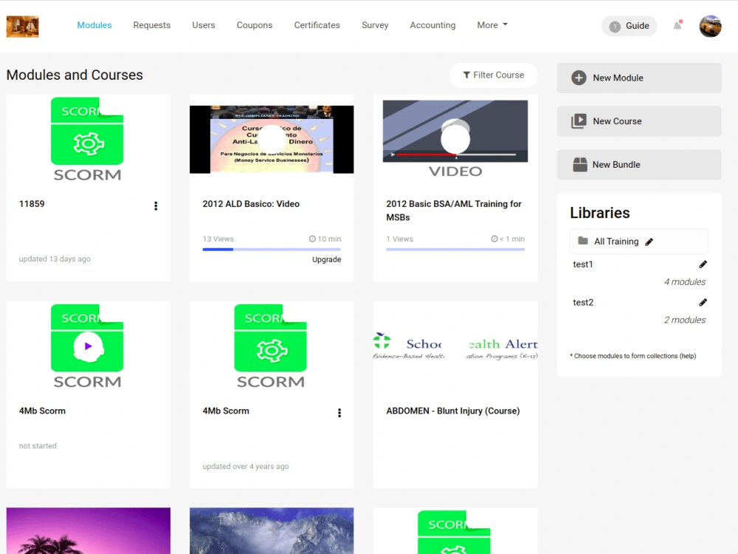This screenshot has width=738, height=554.
Task: Open title 2012 Basic BSA/AML Training for MSBs
Action: coord(454,211)
